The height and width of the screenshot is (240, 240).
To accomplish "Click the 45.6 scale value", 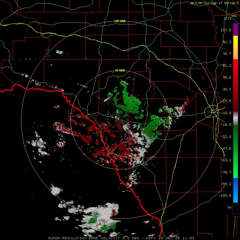I will (x=227, y=77).
